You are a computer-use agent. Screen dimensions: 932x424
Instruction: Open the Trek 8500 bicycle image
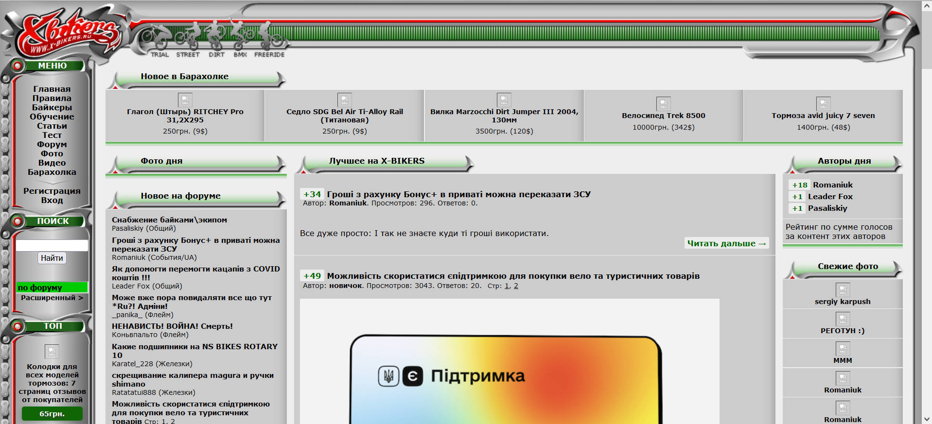664,104
